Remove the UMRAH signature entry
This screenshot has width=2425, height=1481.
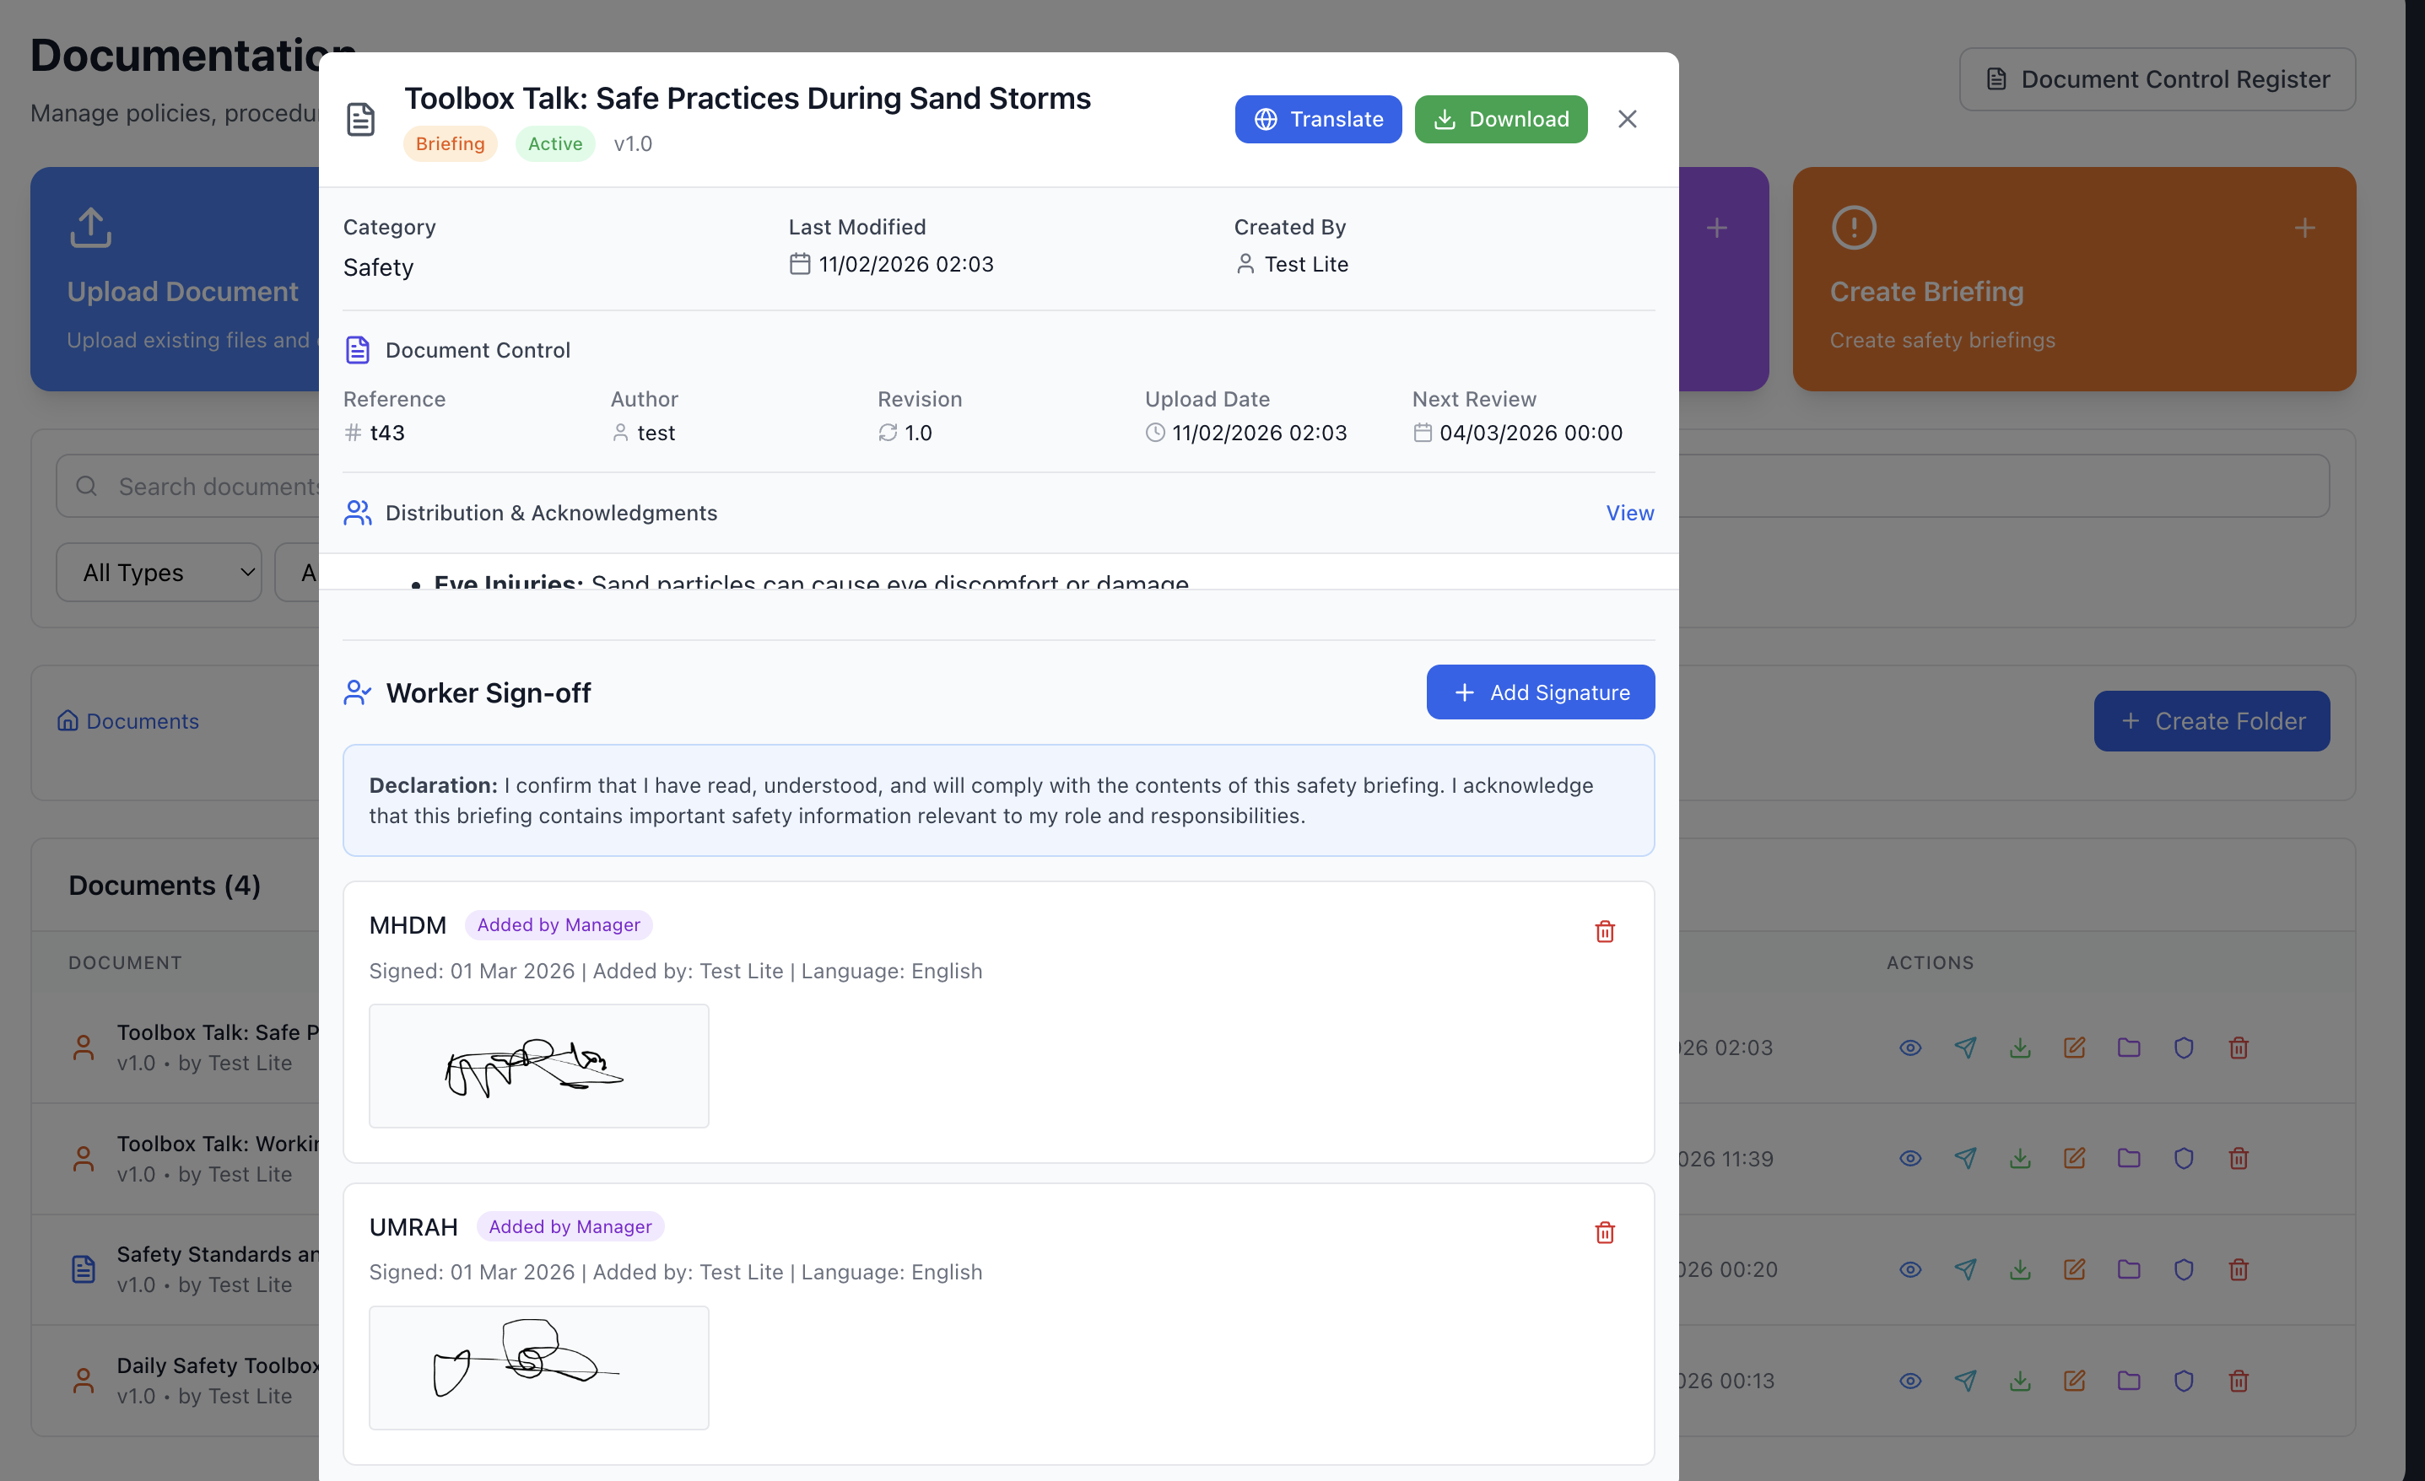tap(1605, 1232)
